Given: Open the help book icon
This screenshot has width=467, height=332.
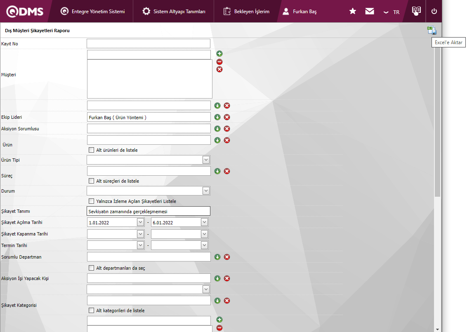Looking at the screenshot, I should (416, 11).
